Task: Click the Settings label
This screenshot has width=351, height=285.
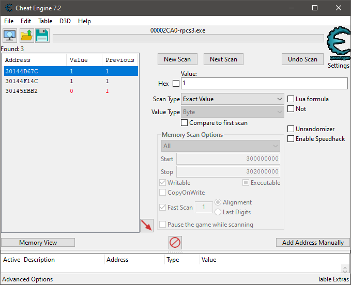Action: [x=339, y=66]
